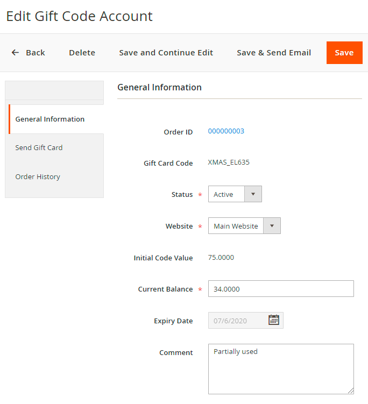Click the Expiry Date text field
The height and width of the screenshot is (404, 368).
[237, 321]
